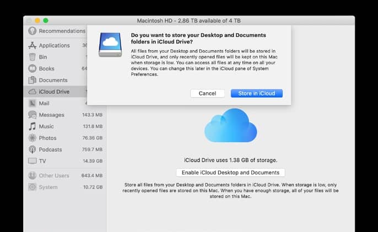Click the TV size 14.39 GB
The image size is (378, 232).
[x=93, y=161]
